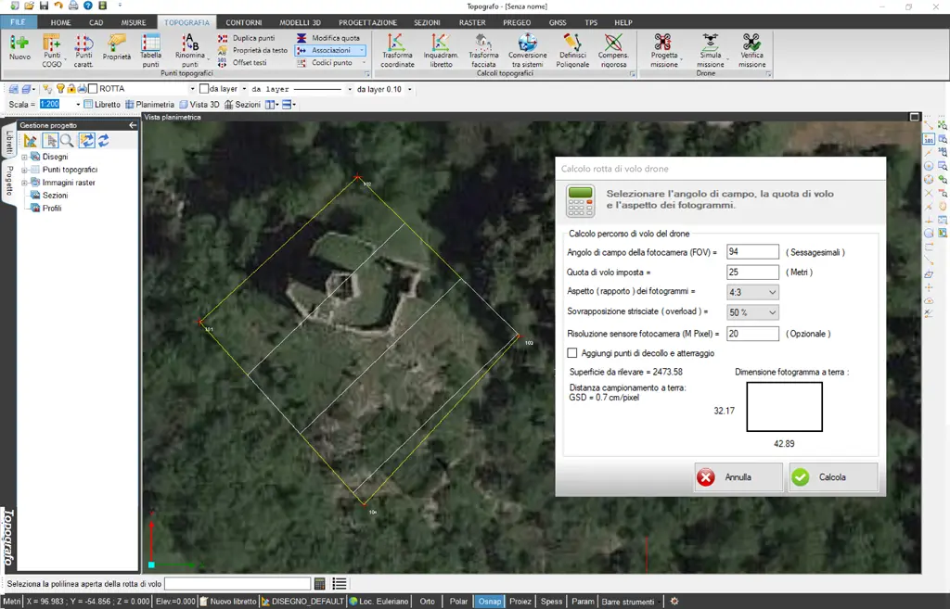Open Punti COGO tool
This screenshot has width=950, height=609.
52,50
